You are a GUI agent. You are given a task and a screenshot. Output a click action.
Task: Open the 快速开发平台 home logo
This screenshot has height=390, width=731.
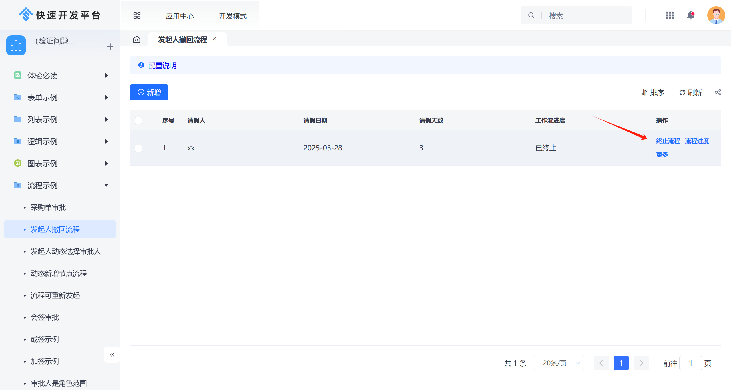point(60,15)
